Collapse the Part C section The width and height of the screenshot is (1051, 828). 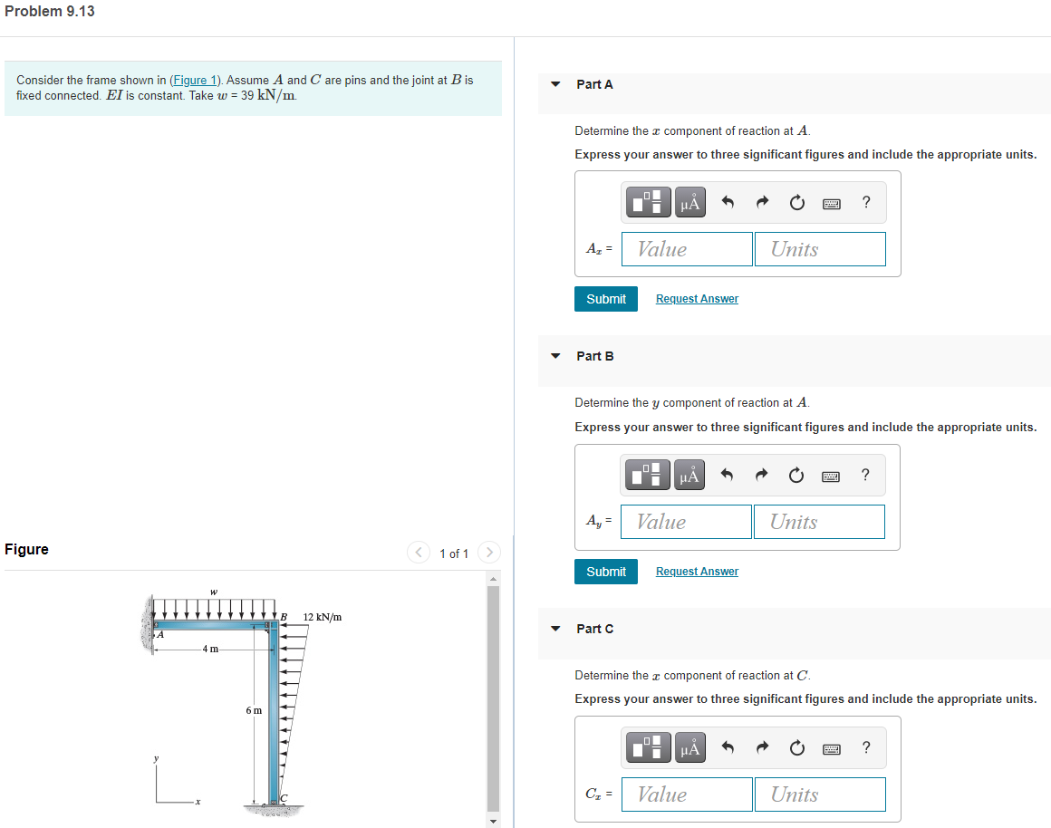pyautogui.click(x=555, y=629)
